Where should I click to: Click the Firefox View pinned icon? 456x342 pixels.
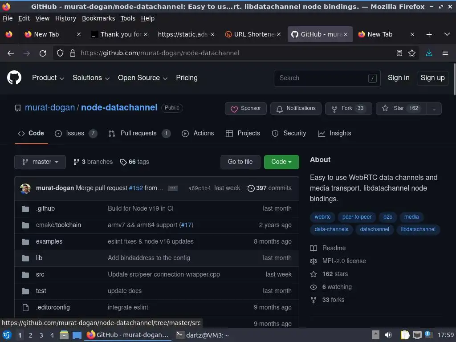9,34
